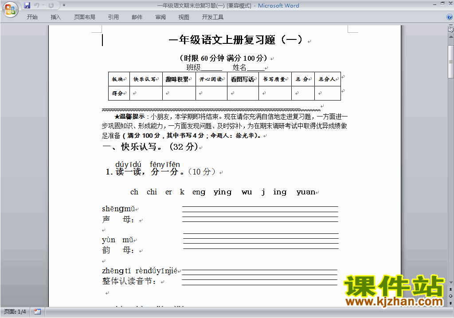Open Select Browse Object round button
Viewport: 454px width, 318px height.
[x=450, y=296]
